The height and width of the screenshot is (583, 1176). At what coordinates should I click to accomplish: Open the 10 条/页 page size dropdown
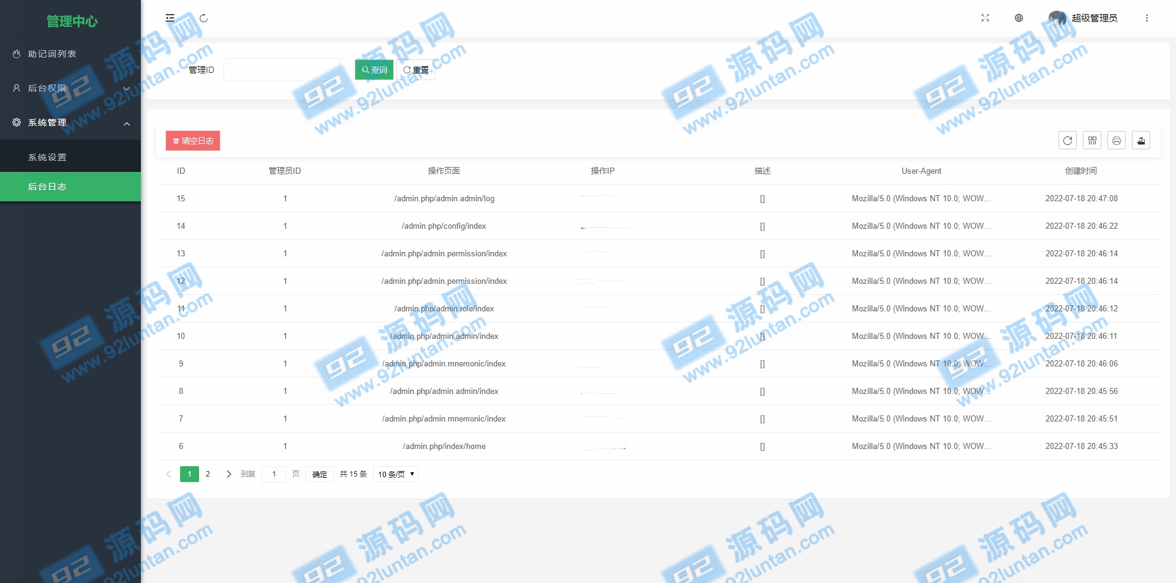[396, 474]
